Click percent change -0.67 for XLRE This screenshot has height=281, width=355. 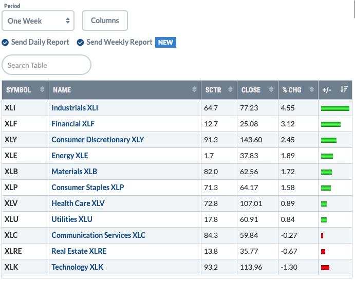pyautogui.click(x=289, y=251)
